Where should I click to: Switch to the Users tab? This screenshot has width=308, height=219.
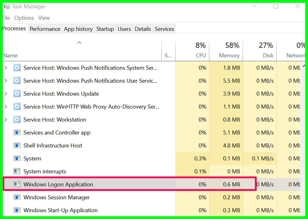[x=124, y=29]
